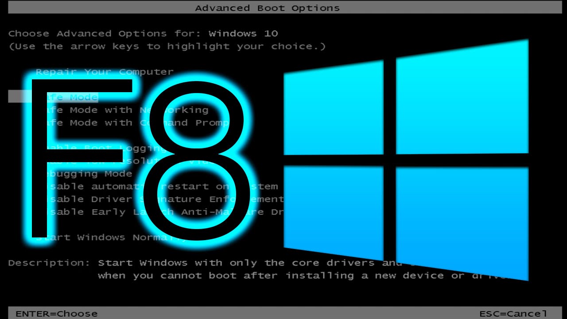This screenshot has height=319, width=567.
Task: Select the Repair Your Computer option
Action: [105, 72]
